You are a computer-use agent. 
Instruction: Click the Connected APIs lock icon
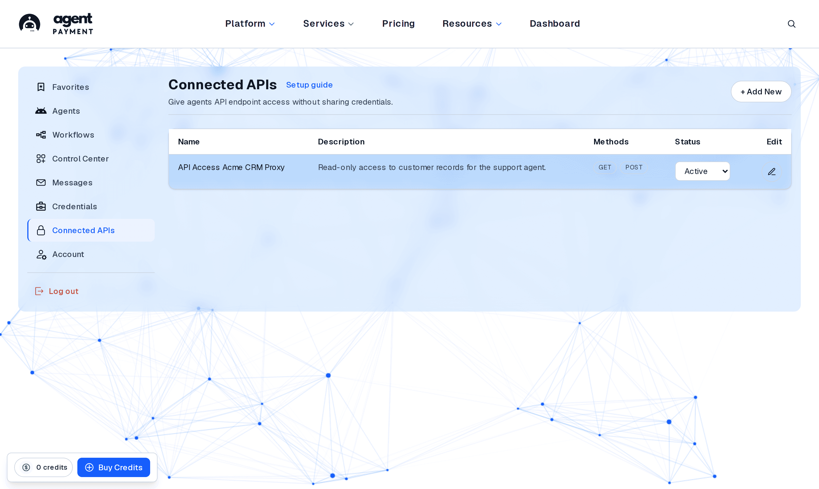point(41,230)
